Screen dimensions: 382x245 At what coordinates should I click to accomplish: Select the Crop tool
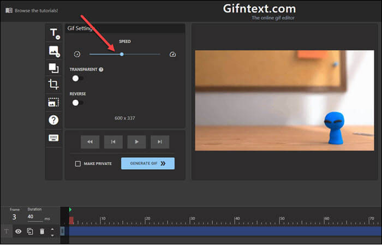click(x=53, y=84)
